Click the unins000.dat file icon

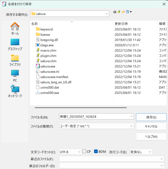pyautogui.click(x=38, y=87)
